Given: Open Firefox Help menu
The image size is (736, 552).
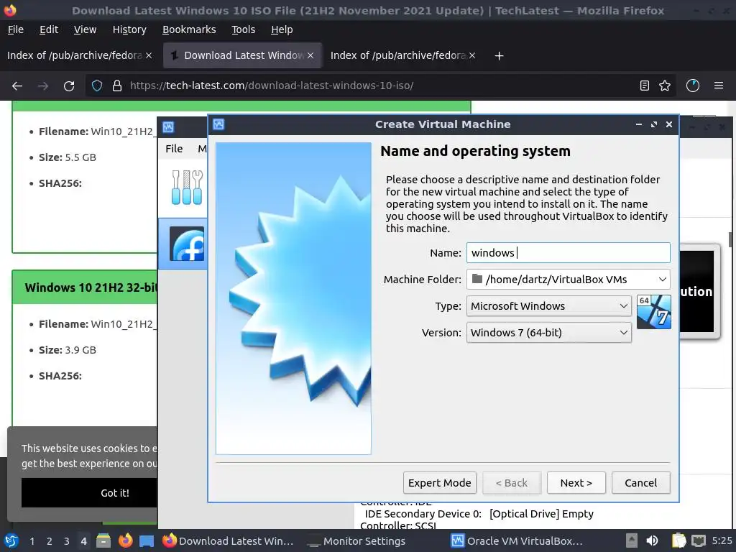Looking at the screenshot, I should [x=282, y=29].
